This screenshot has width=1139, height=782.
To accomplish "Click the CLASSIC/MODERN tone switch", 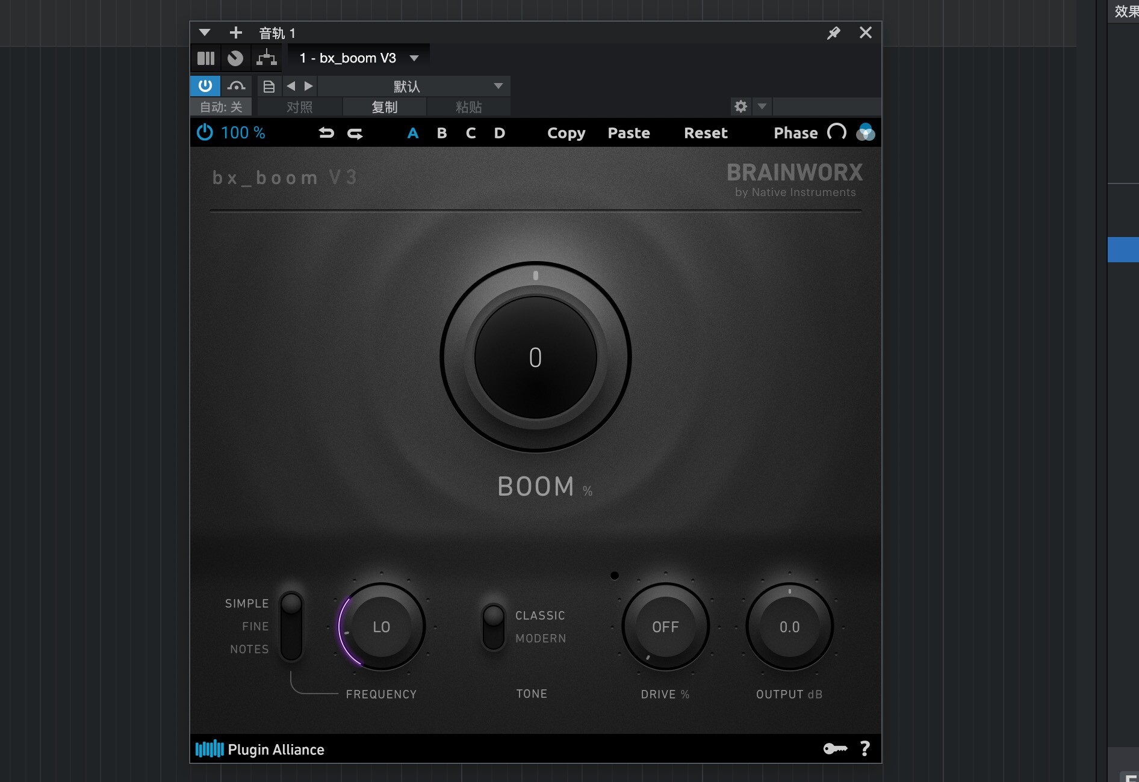I will pos(494,627).
